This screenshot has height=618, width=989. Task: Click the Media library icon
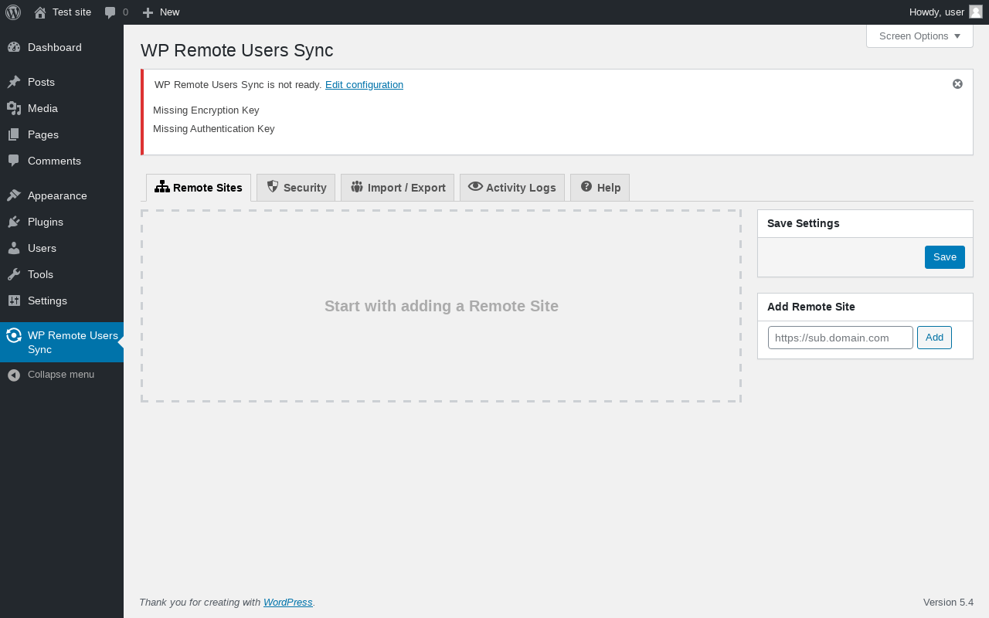coord(14,108)
